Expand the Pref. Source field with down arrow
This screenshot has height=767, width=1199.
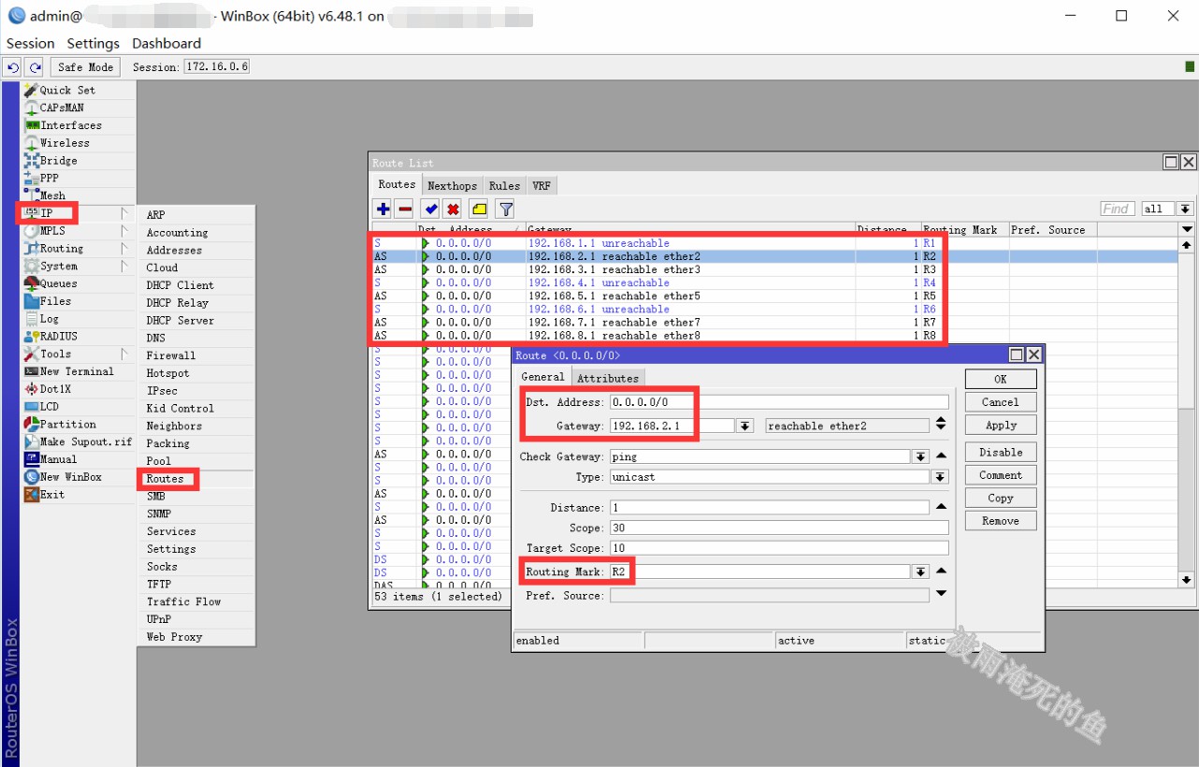click(941, 594)
